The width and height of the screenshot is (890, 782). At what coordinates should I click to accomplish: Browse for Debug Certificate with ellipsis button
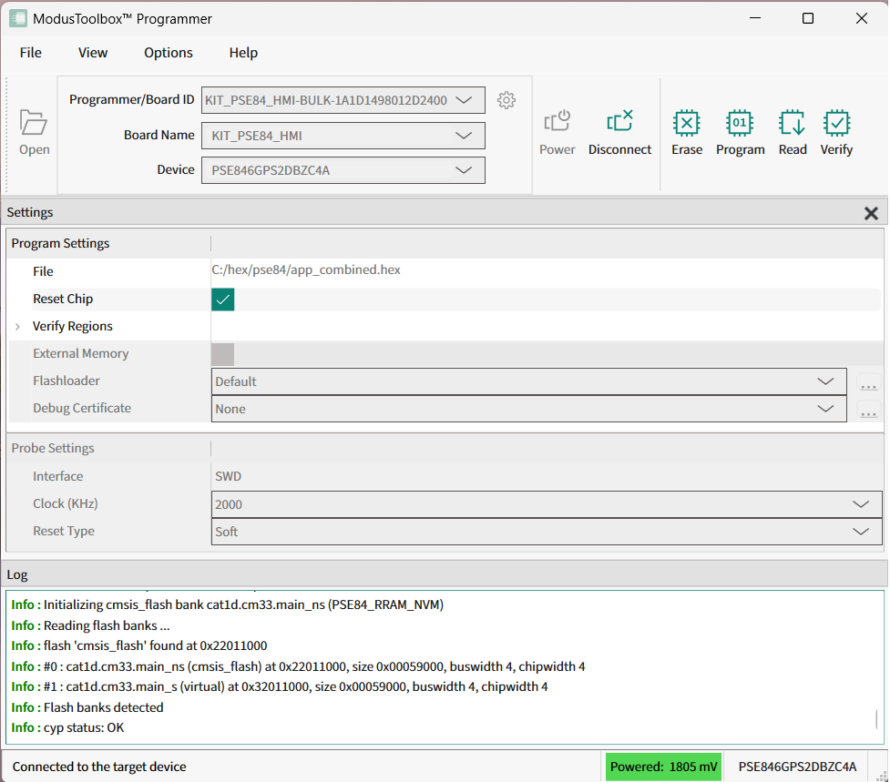tap(868, 410)
